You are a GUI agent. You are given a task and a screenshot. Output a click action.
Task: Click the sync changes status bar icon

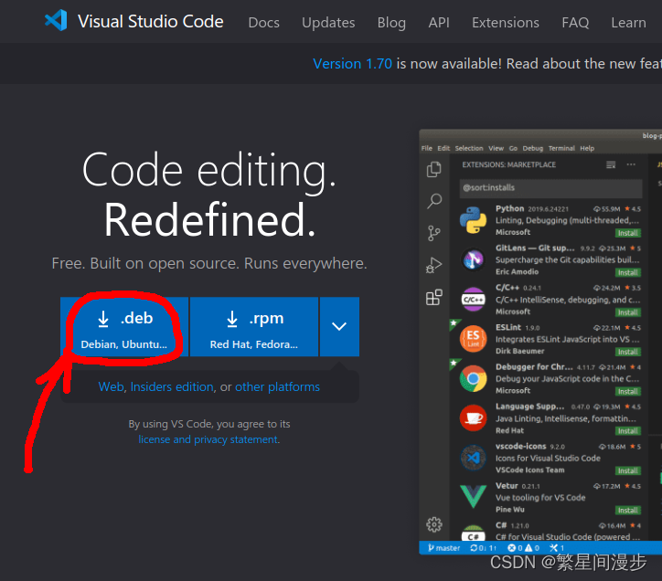[484, 548]
